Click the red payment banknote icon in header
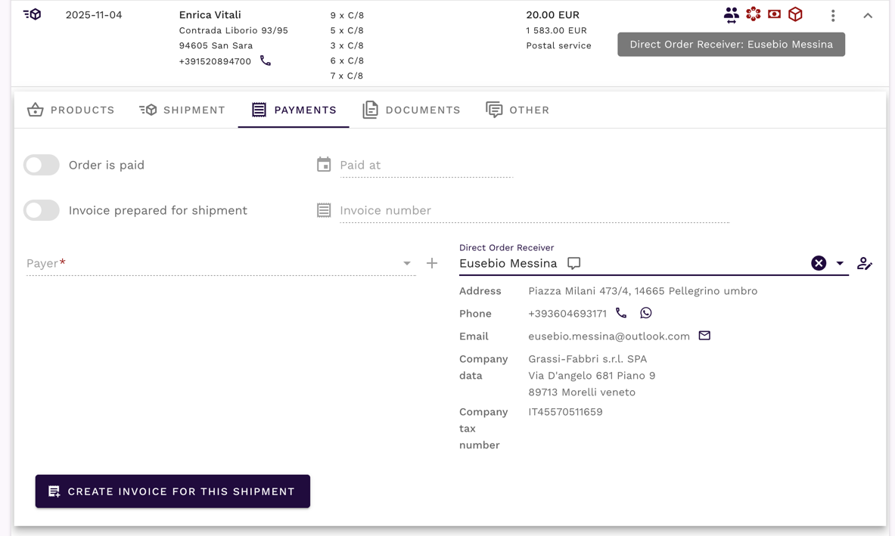This screenshot has width=895, height=536. (774, 14)
